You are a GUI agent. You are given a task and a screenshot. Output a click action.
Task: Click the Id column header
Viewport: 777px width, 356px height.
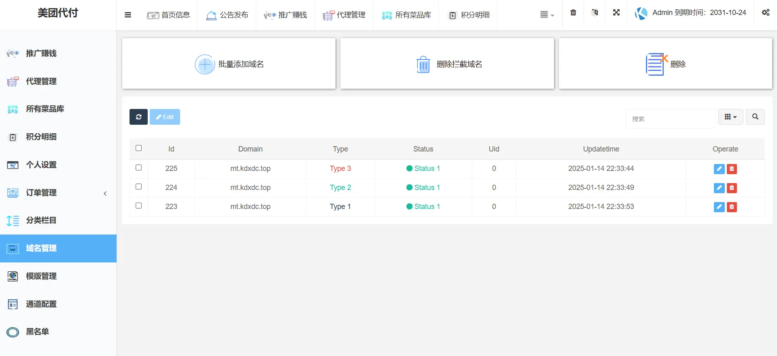point(171,149)
